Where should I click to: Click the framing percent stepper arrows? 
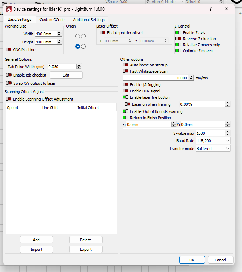(228, 104)
